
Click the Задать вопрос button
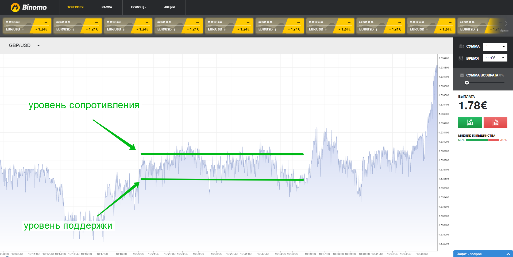pos(483,254)
